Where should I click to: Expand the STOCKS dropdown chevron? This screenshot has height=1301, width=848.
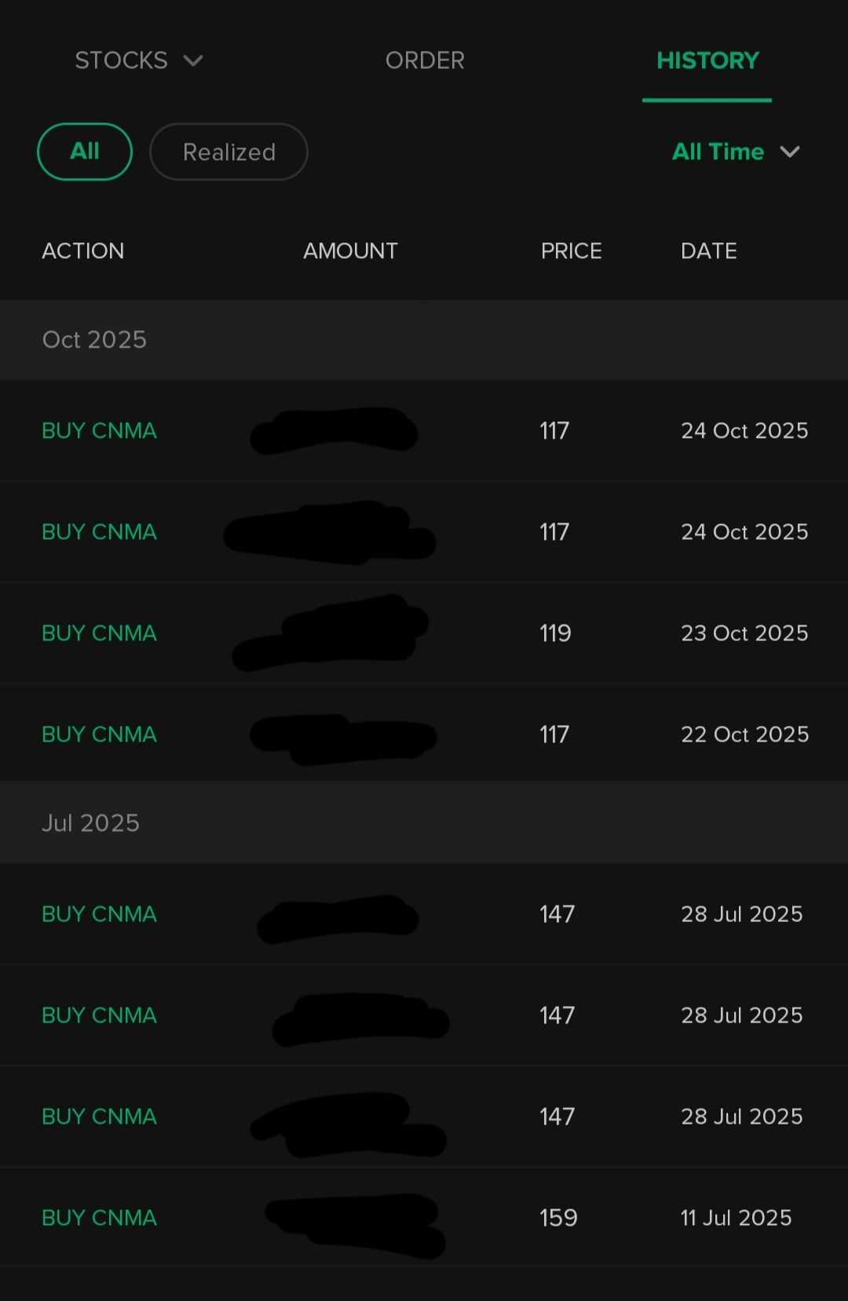(x=193, y=61)
